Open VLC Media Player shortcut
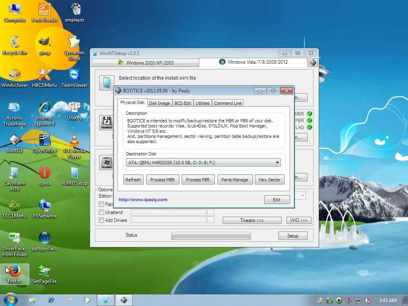The width and height of the screenshot is (408, 306). [x=75, y=147]
